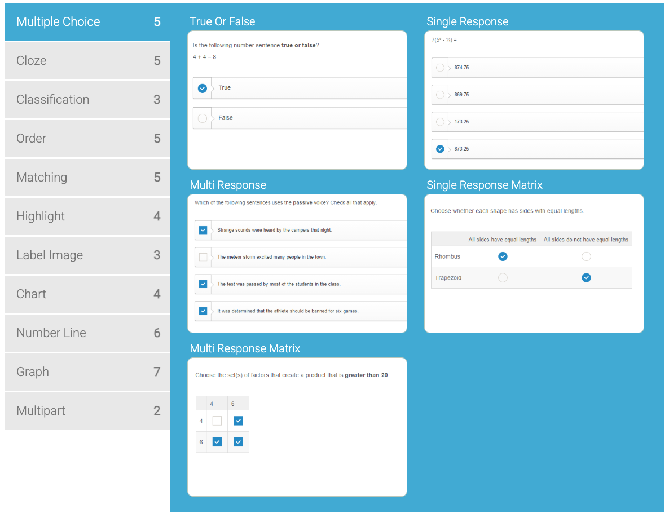Open the Cloze question category
This screenshot has height=522, width=669.
point(87,61)
